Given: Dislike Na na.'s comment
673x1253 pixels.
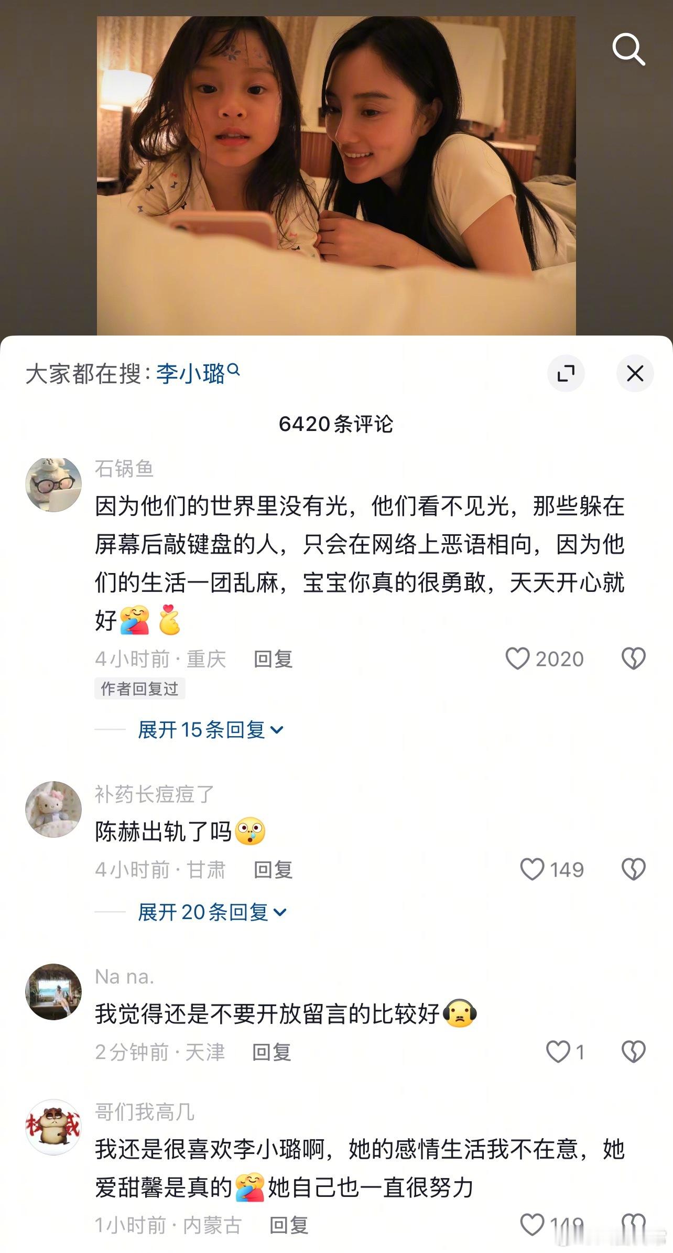Looking at the screenshot, I should (634, 1052).
